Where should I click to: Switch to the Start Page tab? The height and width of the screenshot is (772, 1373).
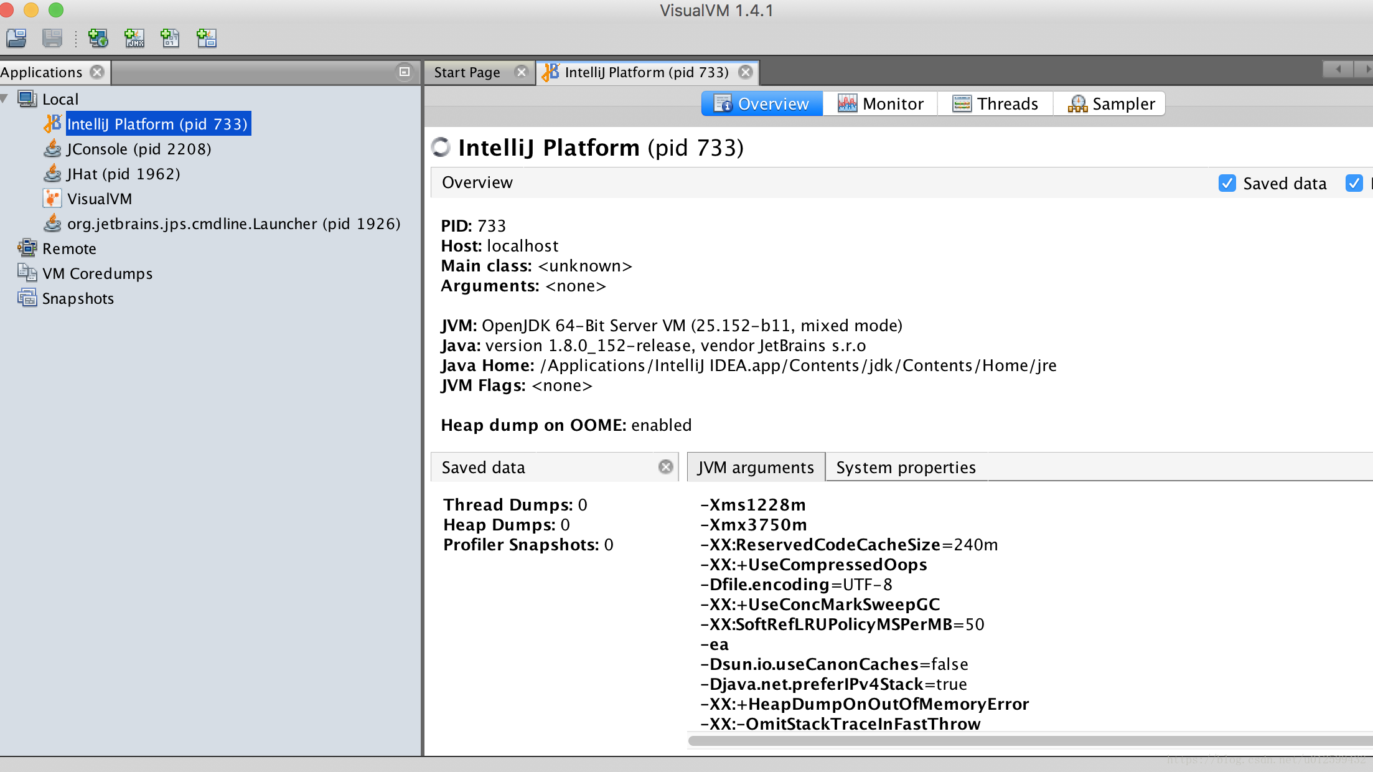[467, 72]
